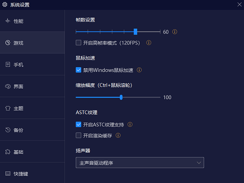The image size is (244, 183).
Task: Toggle the 开启ASTC纹理支持 checkbox
Action: pos(78,125)
